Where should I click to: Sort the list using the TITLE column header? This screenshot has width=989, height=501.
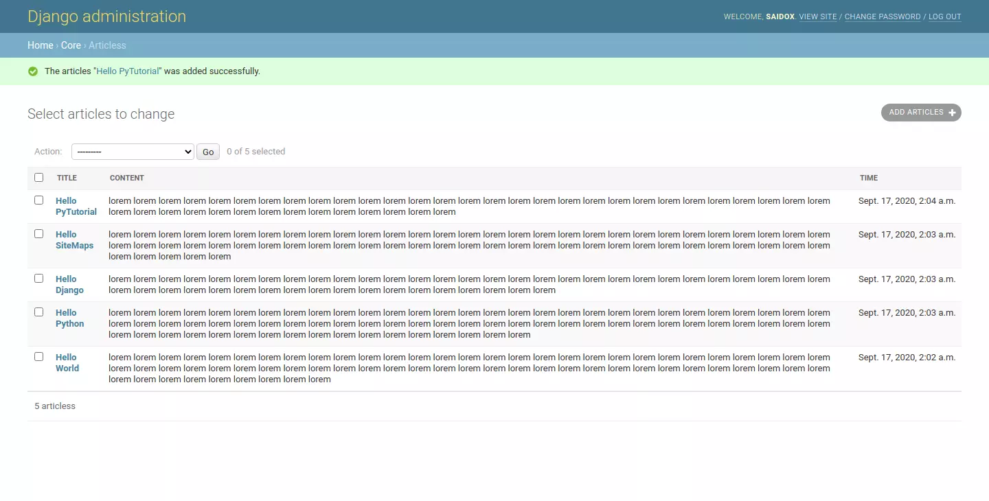67,177
